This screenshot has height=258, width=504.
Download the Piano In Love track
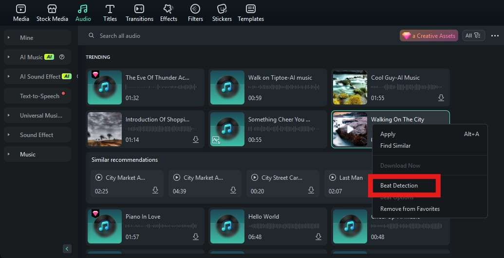195,237
